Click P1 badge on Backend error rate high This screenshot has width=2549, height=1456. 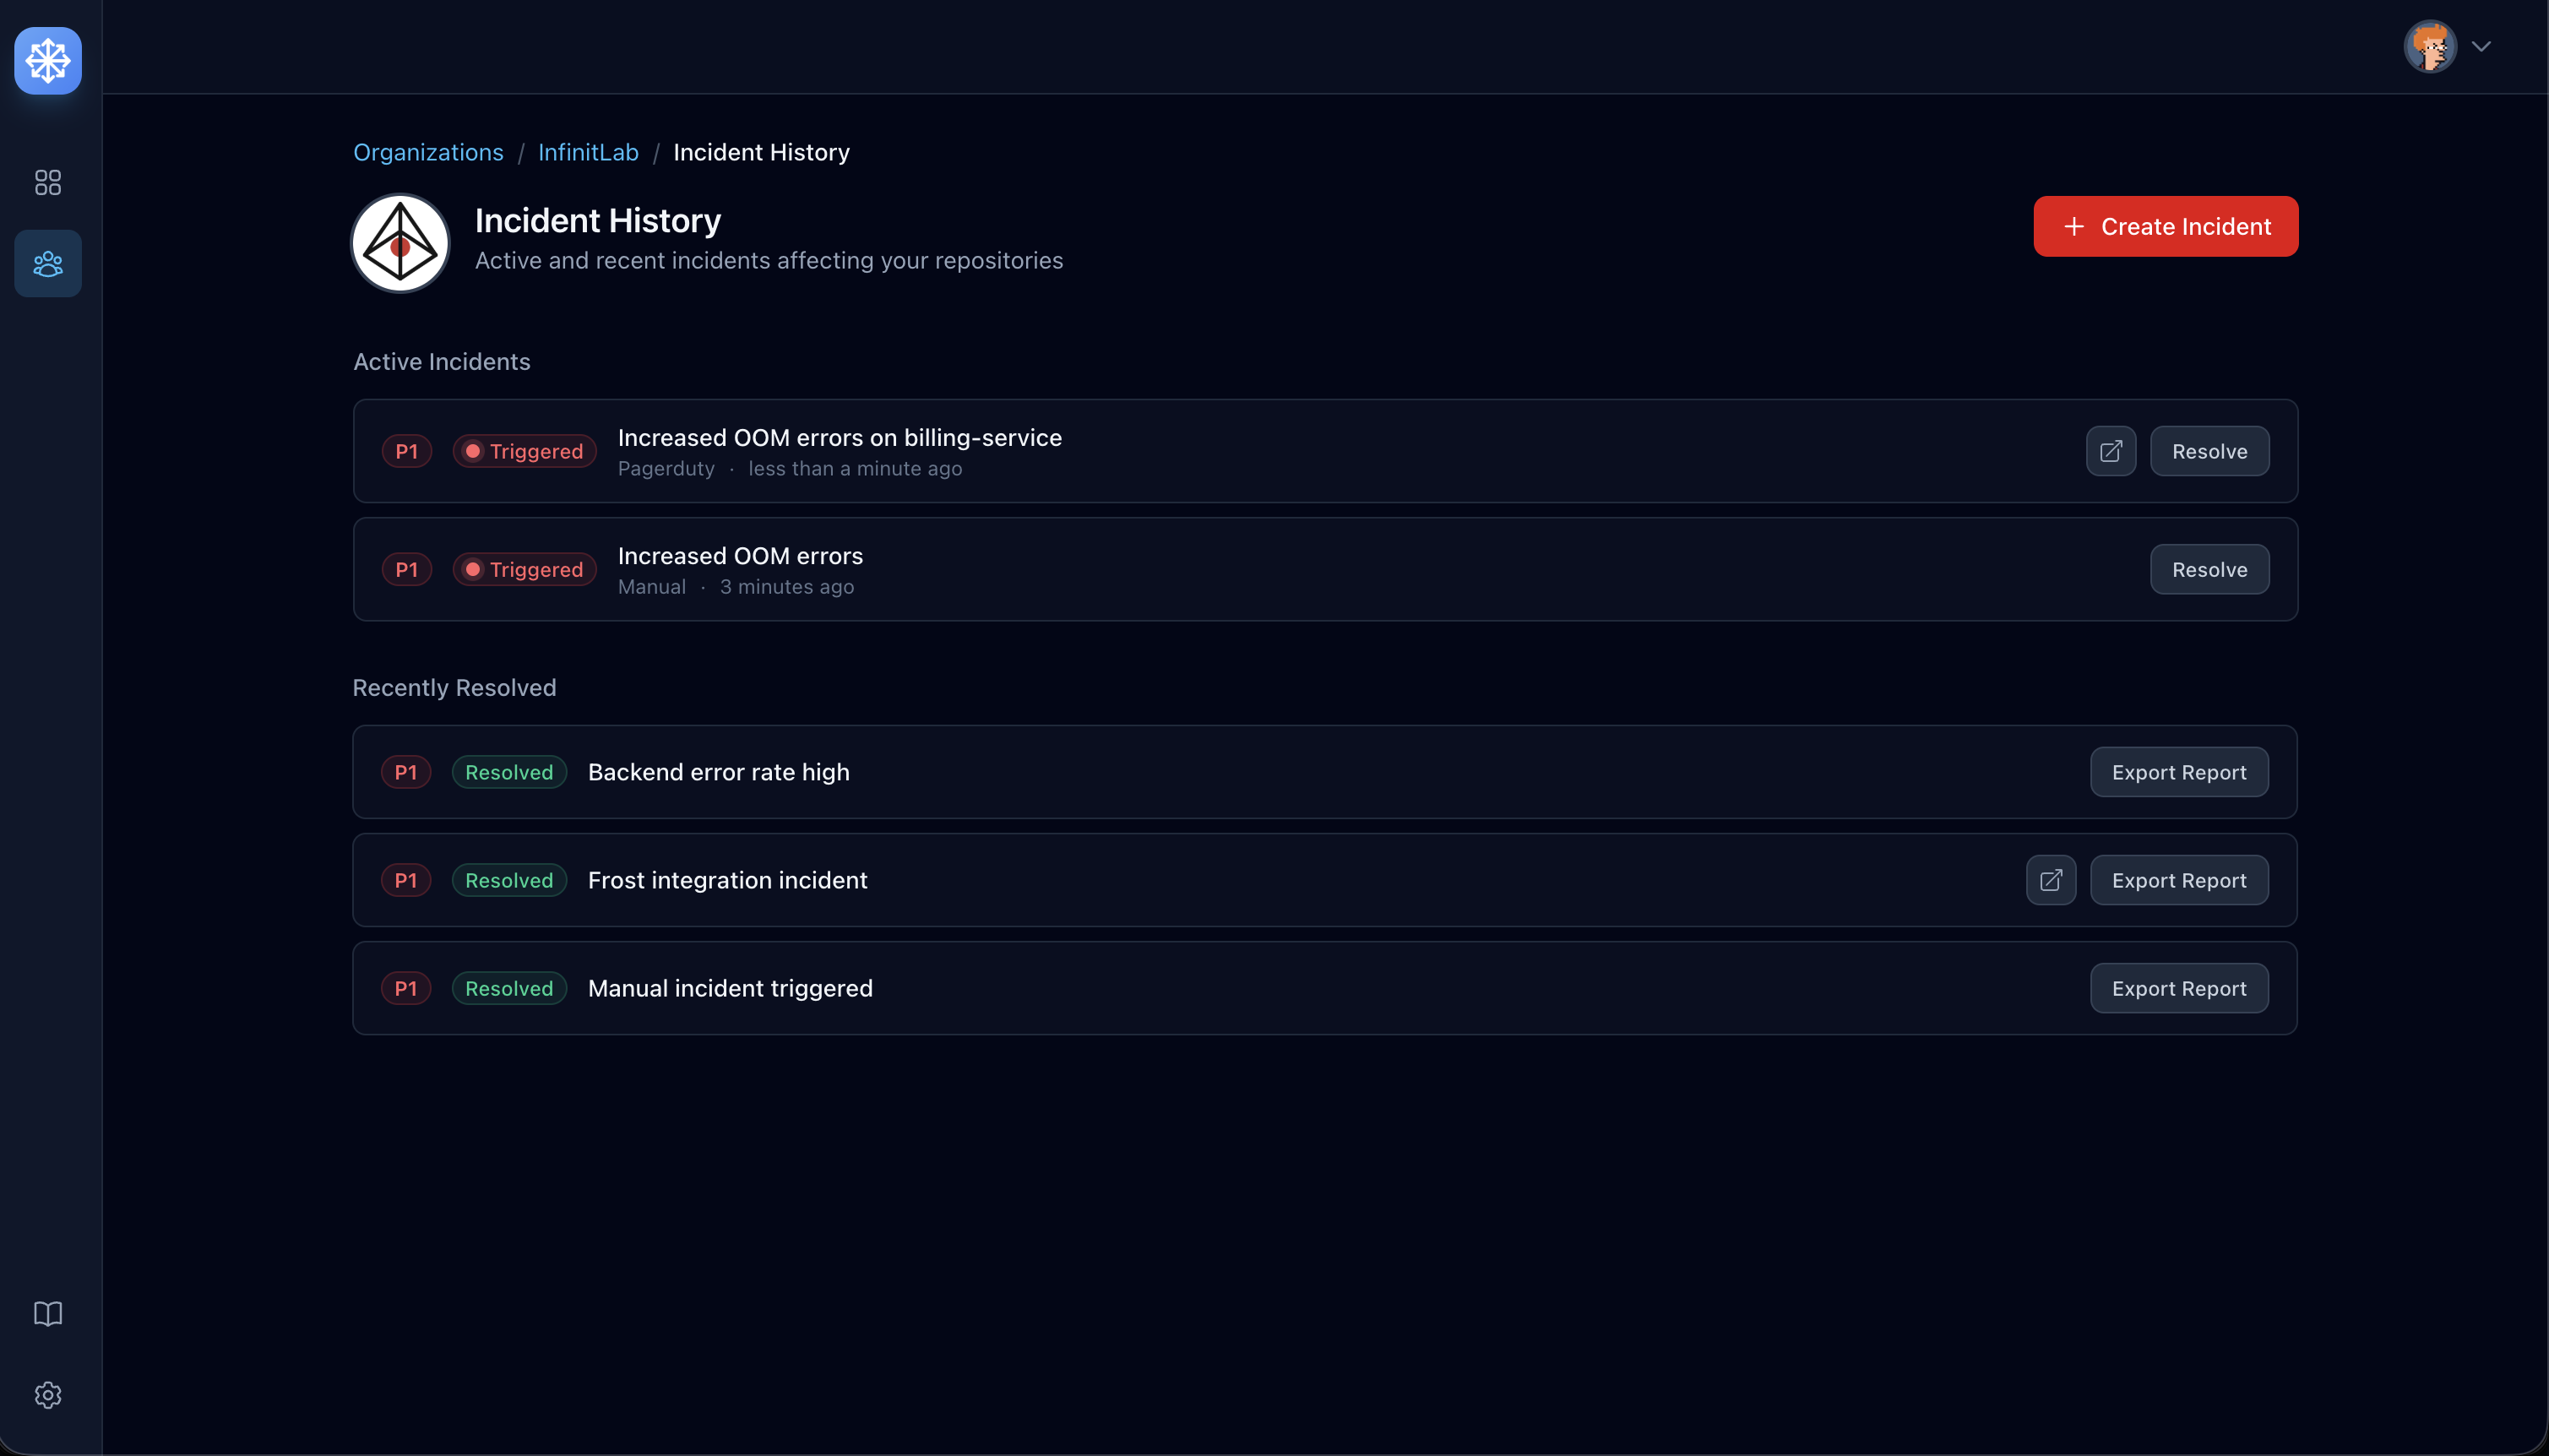pos(406,772)
